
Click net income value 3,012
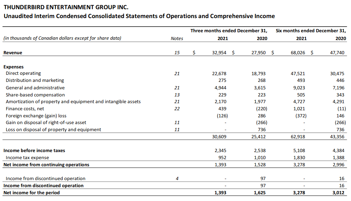[x=339, y=193]
